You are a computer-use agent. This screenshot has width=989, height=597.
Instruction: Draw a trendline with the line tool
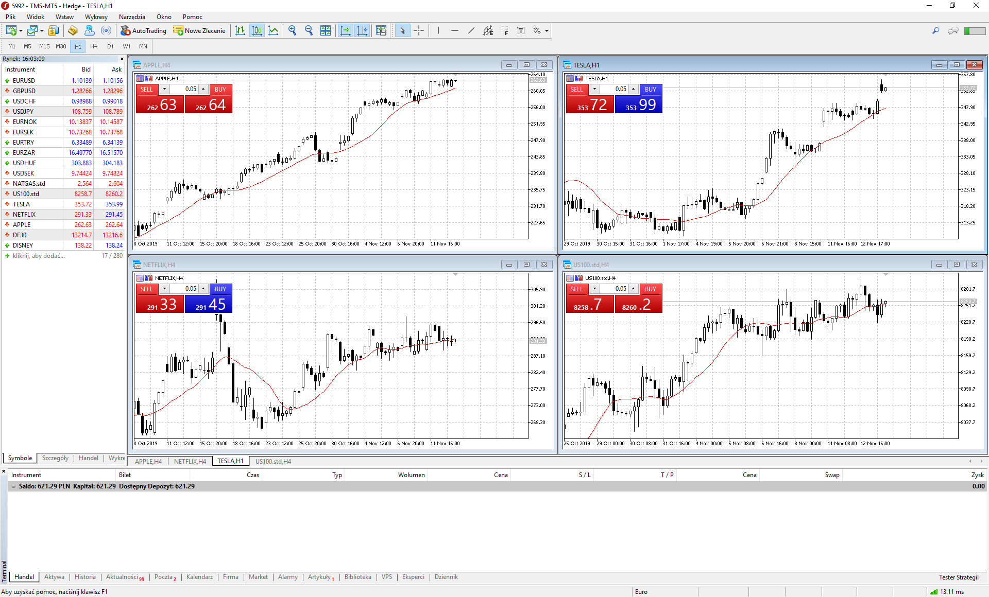click(x=471, y=31)
